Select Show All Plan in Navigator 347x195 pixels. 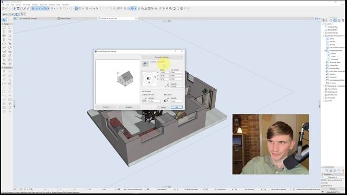(x=332, y=27)
